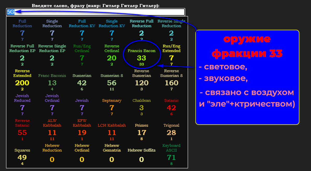Click the value 55 under Reverse Satanic

point(22,133)
